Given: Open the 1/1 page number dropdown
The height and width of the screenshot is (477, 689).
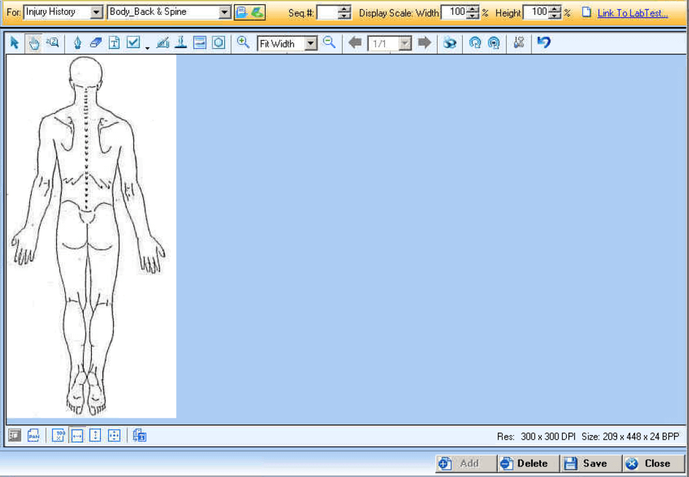Looking at the screenshot, I should pos(405,44).
